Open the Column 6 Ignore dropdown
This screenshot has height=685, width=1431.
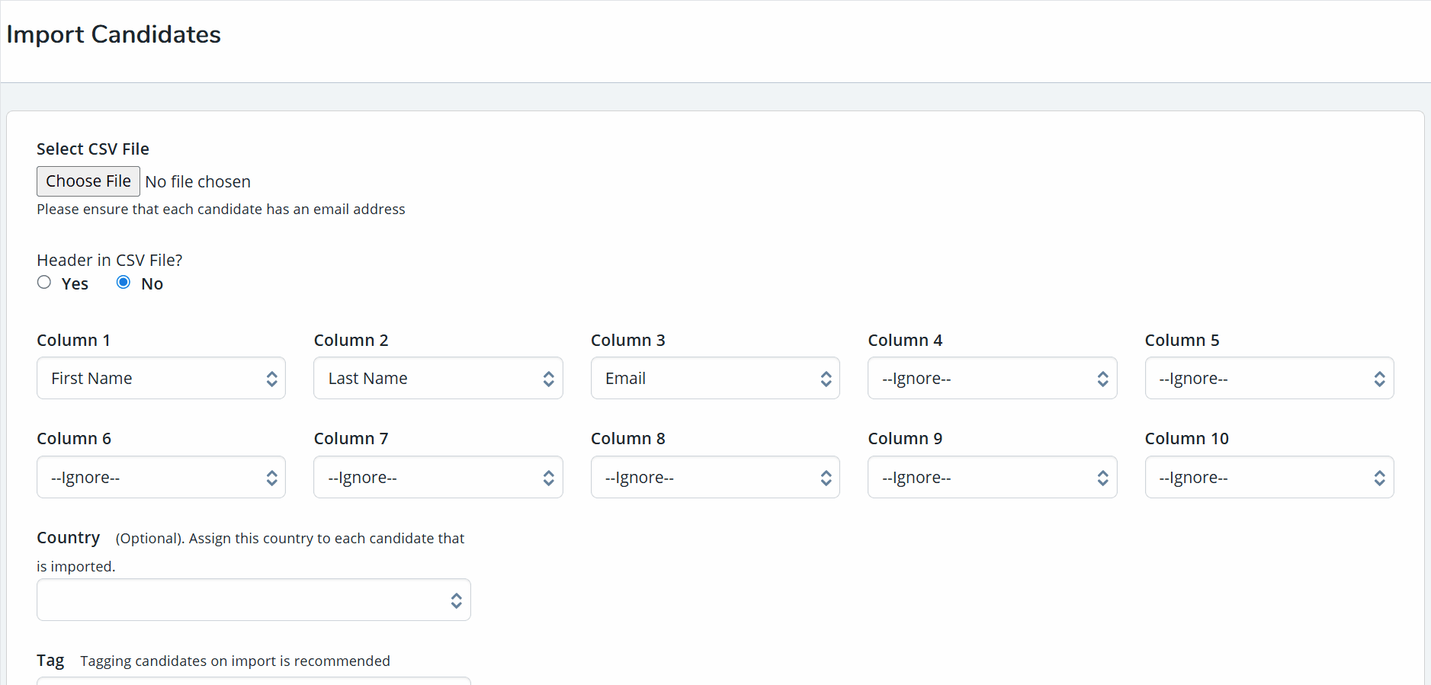click(161, 478)
